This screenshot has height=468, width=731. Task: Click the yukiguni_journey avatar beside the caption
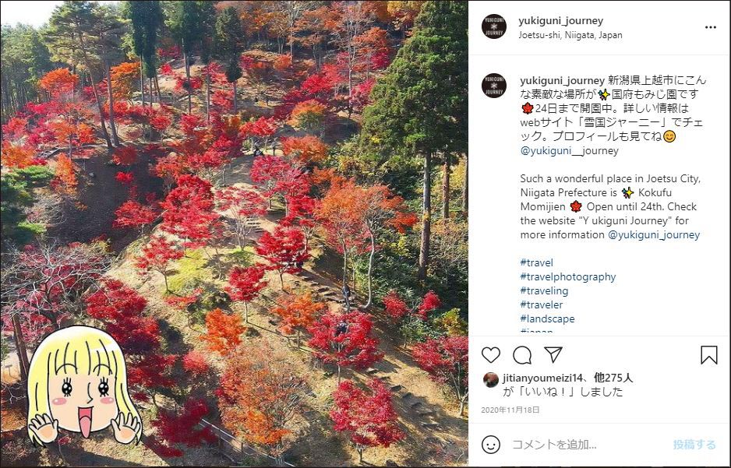494,86
